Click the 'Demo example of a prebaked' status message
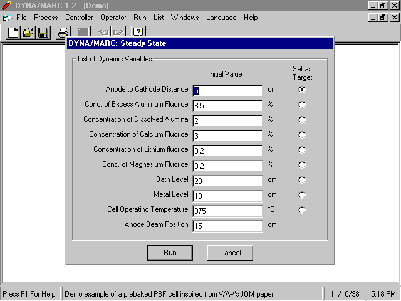Screen dimensions: 401x301 coord(169,294)
